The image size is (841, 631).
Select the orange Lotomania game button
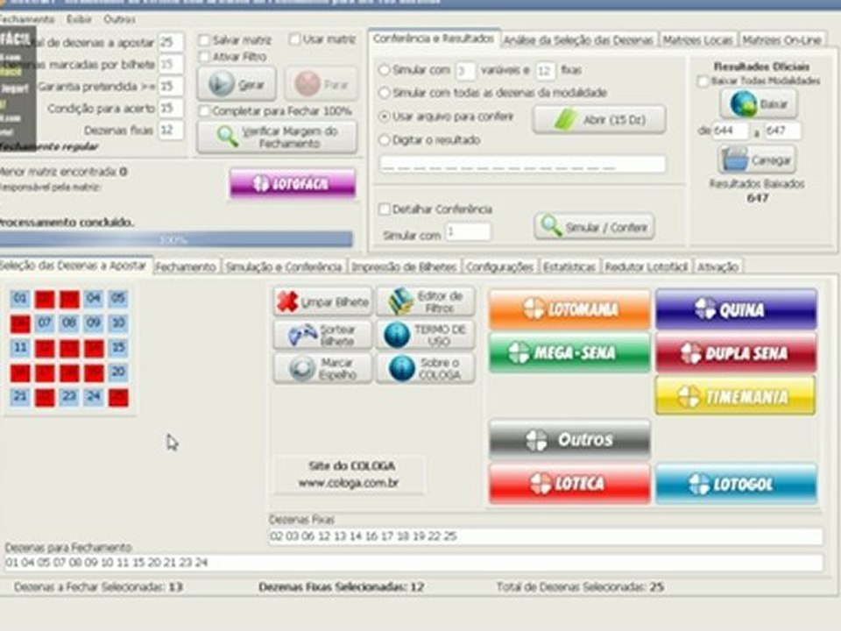(569, 309)
